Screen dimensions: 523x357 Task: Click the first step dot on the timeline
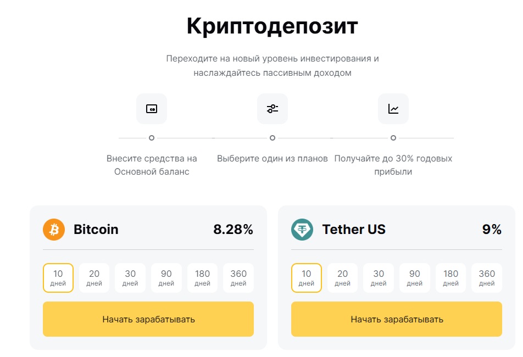coord(152,138)
